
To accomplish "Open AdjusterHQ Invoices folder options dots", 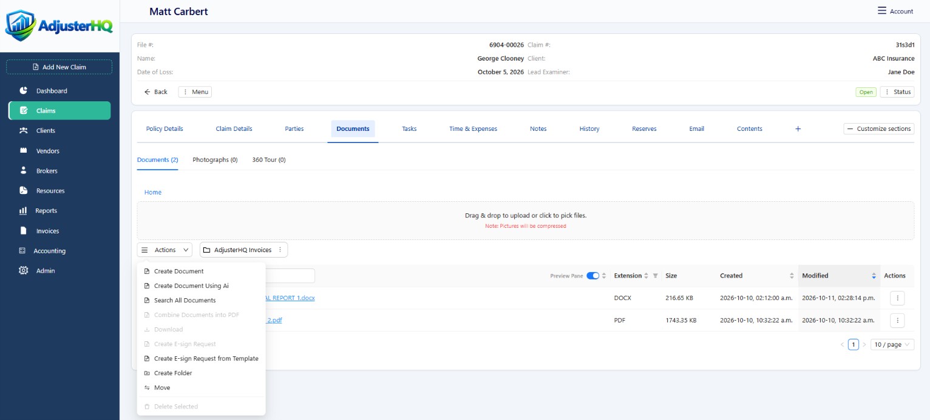I will [x=280, y=250].
